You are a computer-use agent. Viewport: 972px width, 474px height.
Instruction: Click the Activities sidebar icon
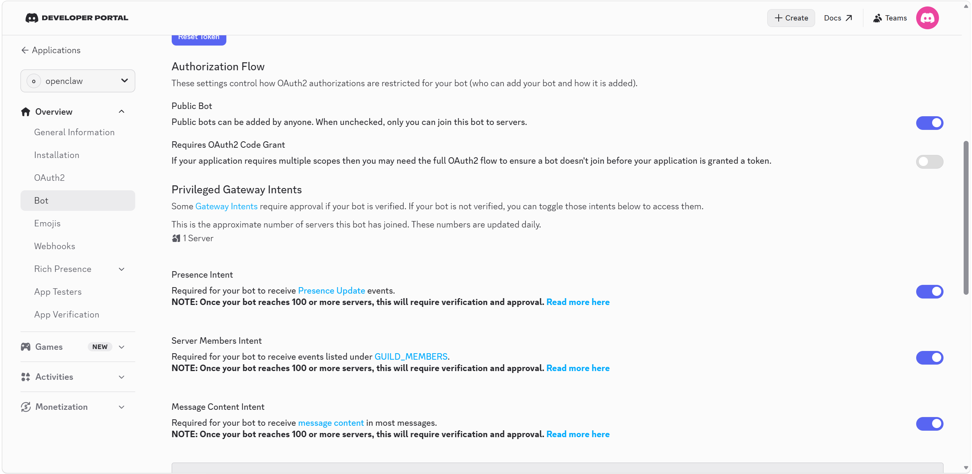tap(25, 377)
